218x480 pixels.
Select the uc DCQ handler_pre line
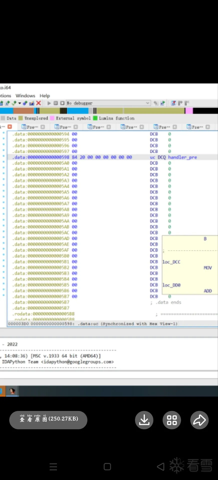[x=112, y=157]
